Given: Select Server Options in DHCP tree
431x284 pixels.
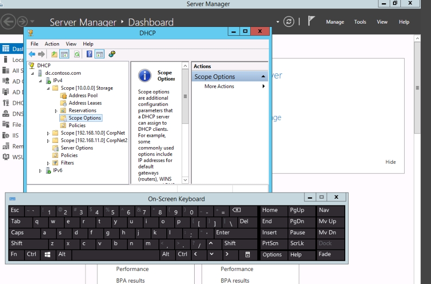Looking at the screenshot, I should 76,148.
